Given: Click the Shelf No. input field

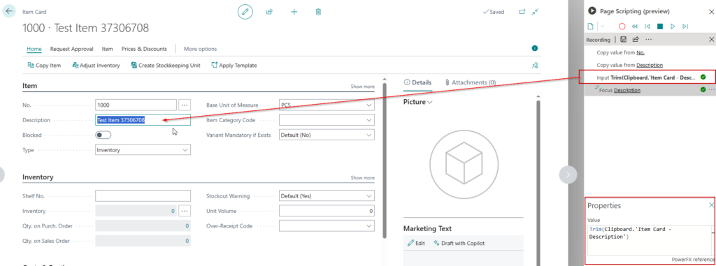Looking at the screenshot, I should click(143, 195).
